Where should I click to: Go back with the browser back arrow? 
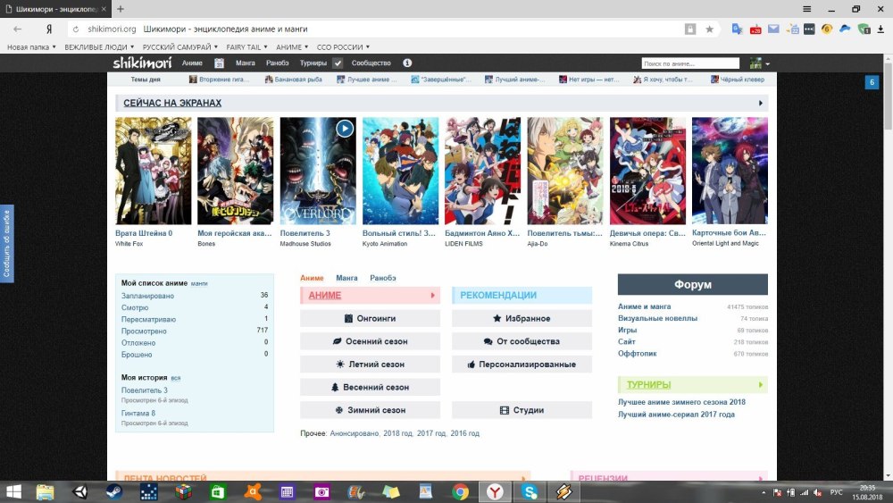pos(18,29)
